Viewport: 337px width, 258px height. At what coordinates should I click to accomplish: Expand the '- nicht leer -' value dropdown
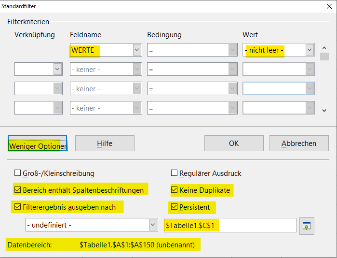pyautogui.click(x=310, y=50)
